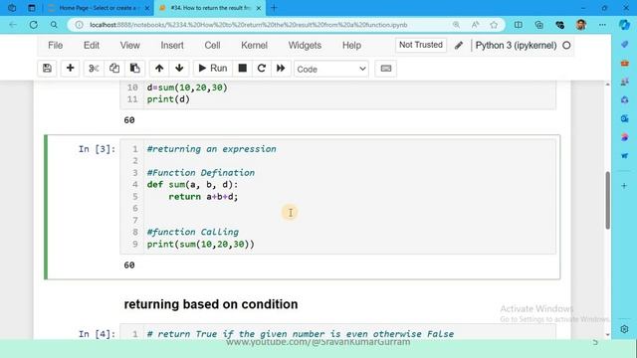
Task: Switch to the #34 How to return tab
Action: [x=210, y=8]
